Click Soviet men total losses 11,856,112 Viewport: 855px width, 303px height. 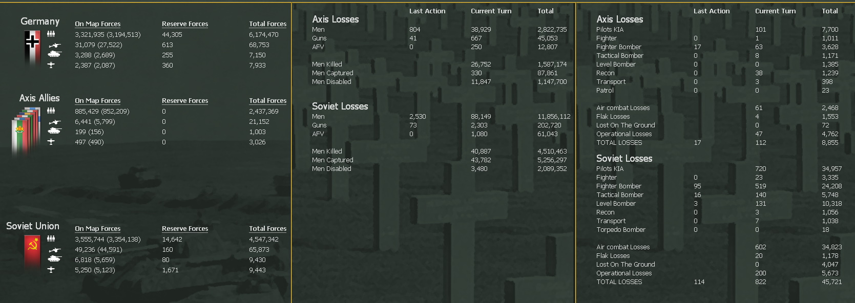[554, 117]
